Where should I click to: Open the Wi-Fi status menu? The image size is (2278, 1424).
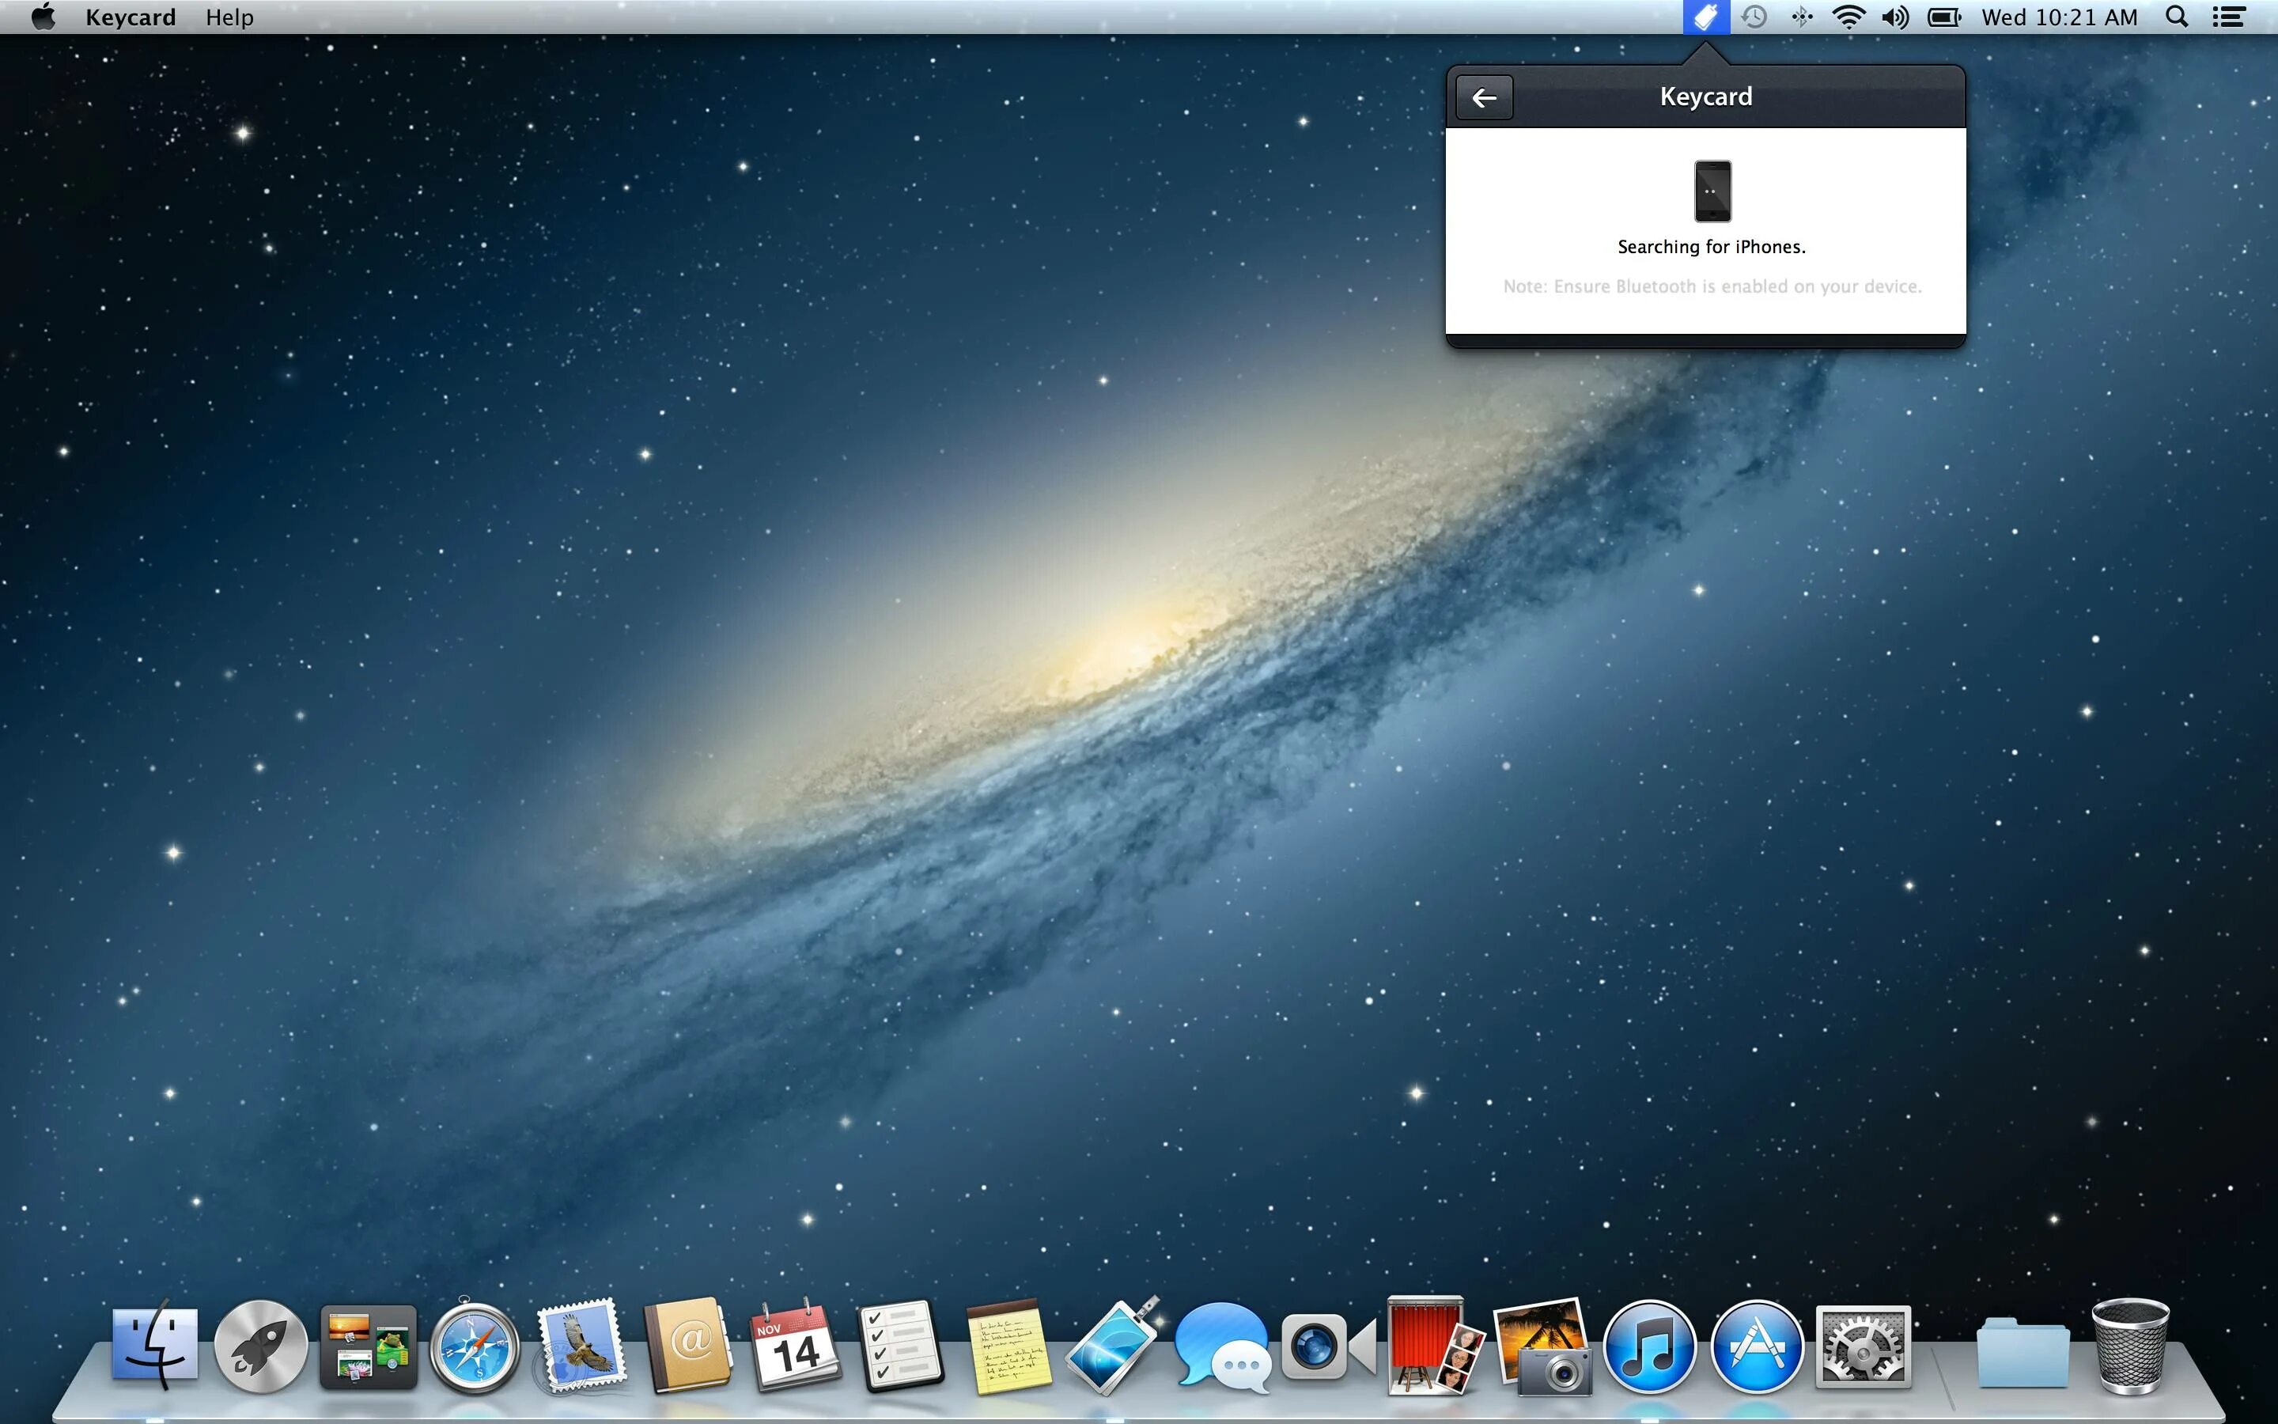click(1849, 17)
